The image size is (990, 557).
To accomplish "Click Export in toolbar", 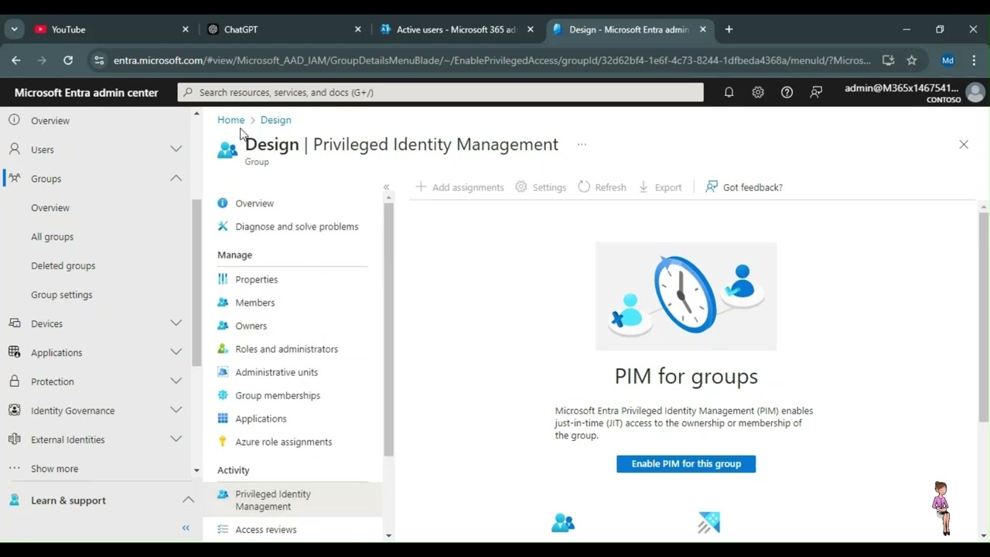I will click(660, 187).
